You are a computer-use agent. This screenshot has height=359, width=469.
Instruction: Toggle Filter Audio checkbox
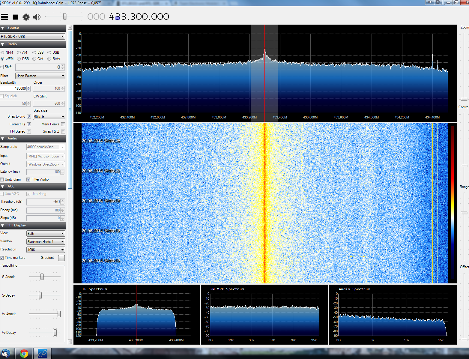28,179
